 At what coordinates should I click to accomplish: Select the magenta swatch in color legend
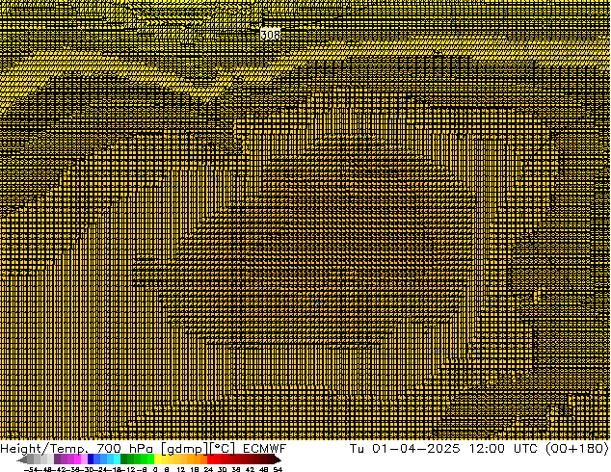[x=77, y=459]
